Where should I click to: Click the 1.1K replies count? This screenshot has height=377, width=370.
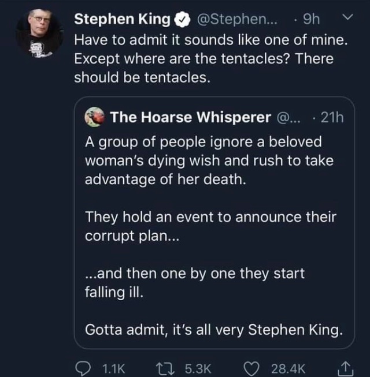(113, 368)
